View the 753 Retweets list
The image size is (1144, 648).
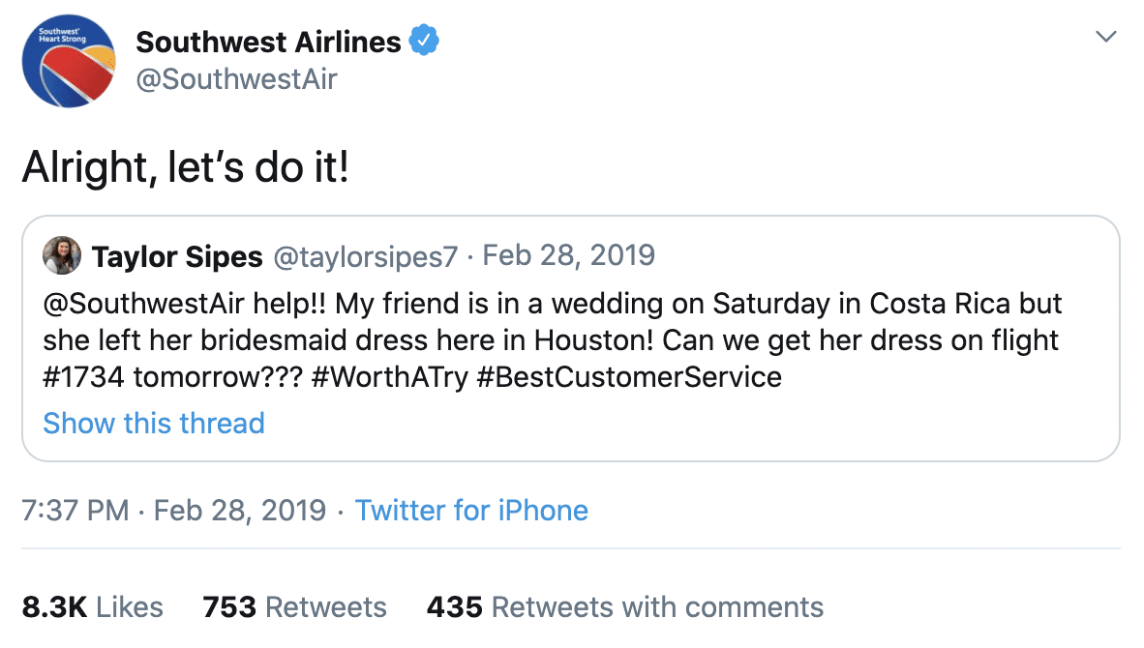(x=294, y=606)
